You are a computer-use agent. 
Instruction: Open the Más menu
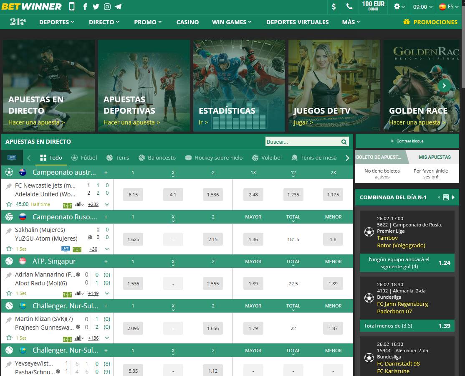pyautogui.click(x=351, y=22)
